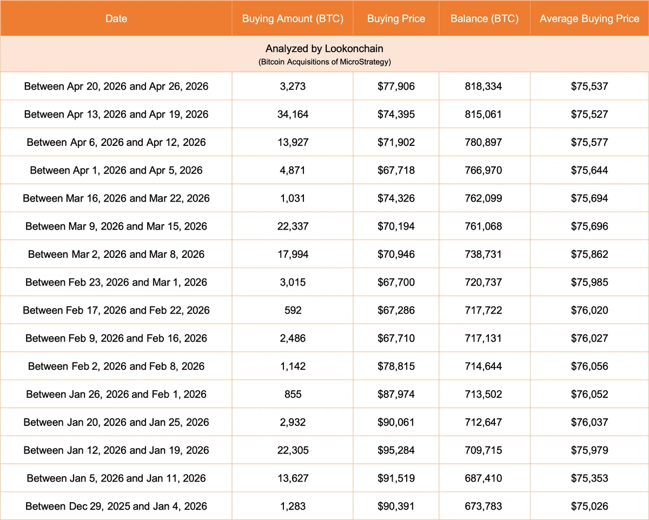Select the Mar 2 – Mar 8, 2026 date row

(x=116, y=254)
